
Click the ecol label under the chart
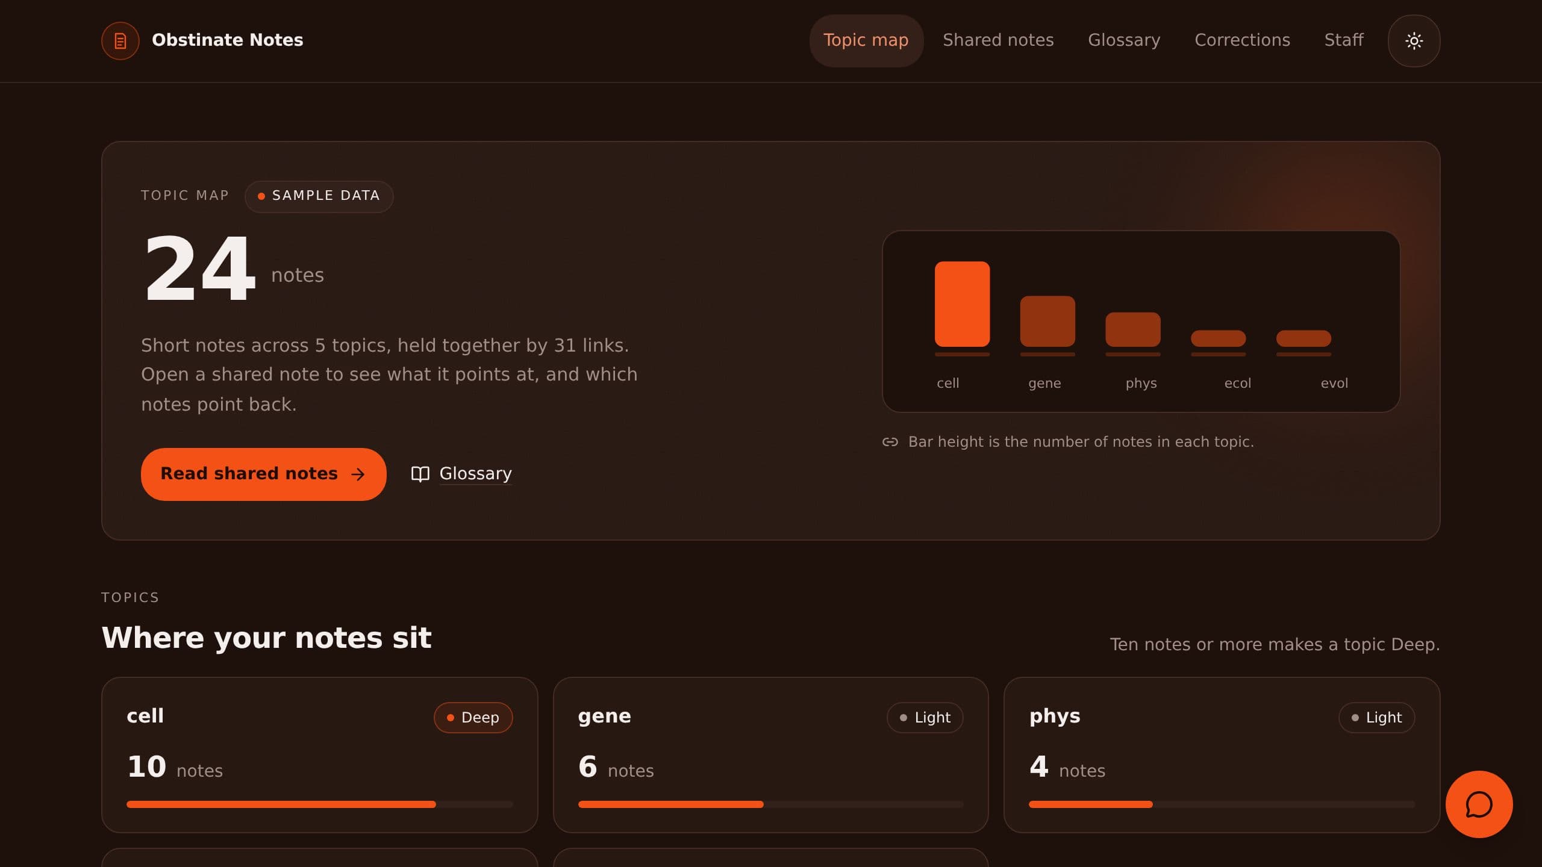1237,383
